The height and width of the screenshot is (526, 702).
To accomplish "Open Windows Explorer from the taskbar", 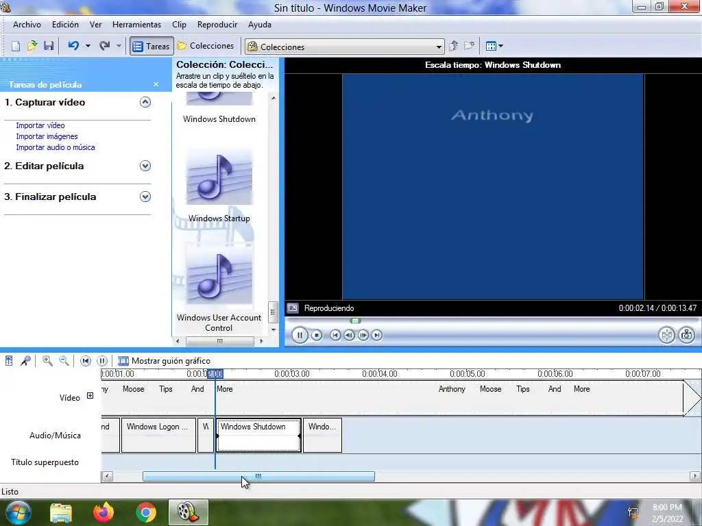I will coord(61,512).
